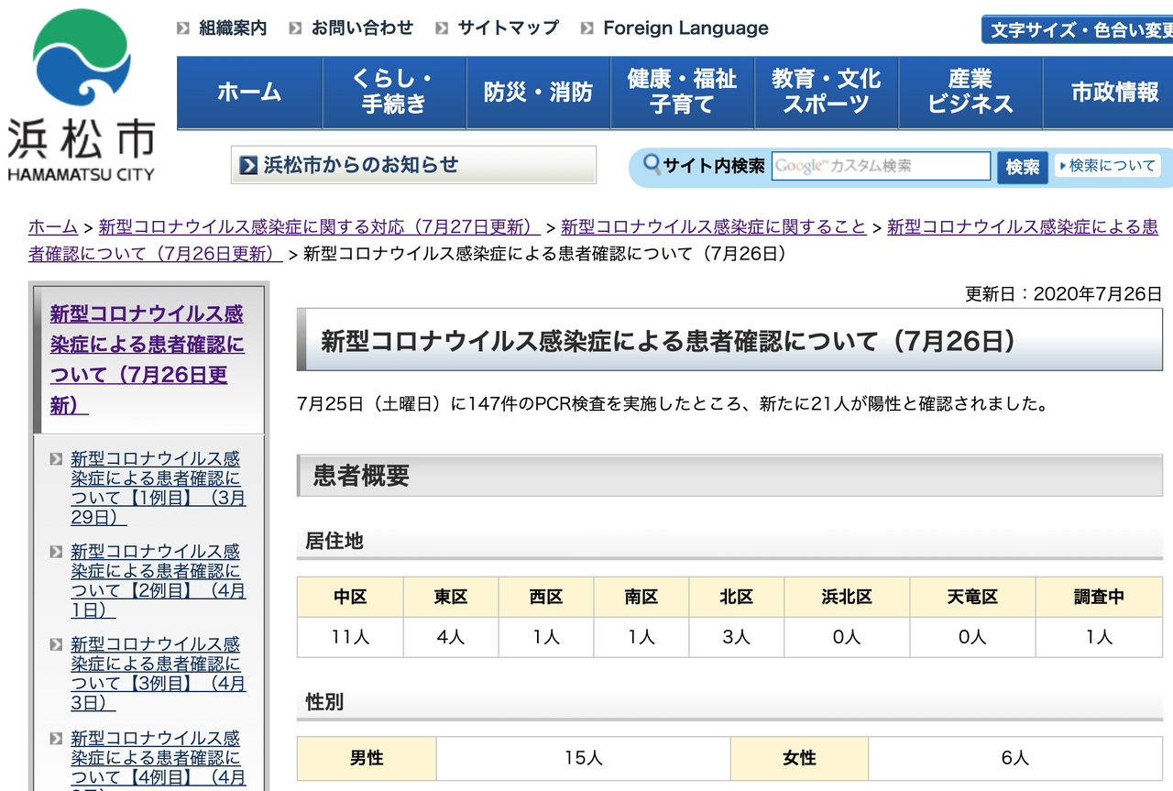Open the ホーム navigation tab
The image size is (1173, 791).
(249, 93)
